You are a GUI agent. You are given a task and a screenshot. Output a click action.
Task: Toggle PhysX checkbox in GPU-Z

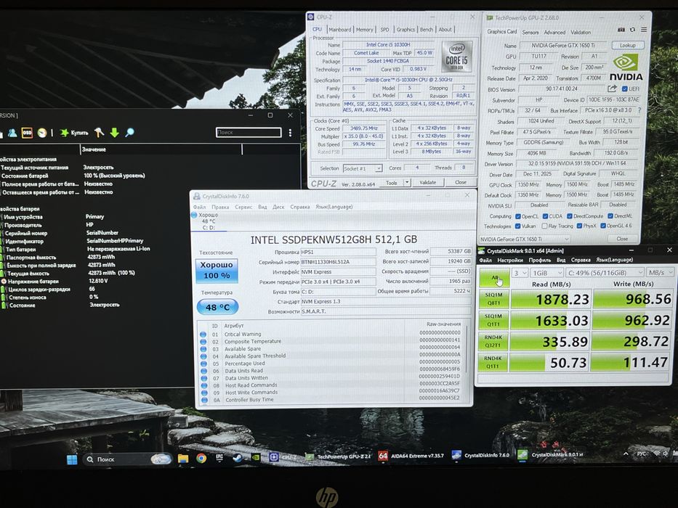[x=579, y=226]
